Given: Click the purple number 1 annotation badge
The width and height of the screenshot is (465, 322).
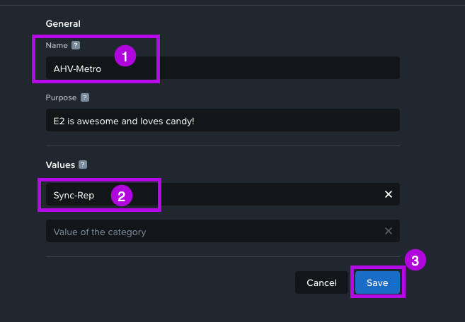Looking at the screenshot, I should click(125, 56).
